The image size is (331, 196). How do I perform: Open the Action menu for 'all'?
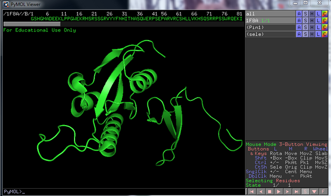tap(299, 14)
